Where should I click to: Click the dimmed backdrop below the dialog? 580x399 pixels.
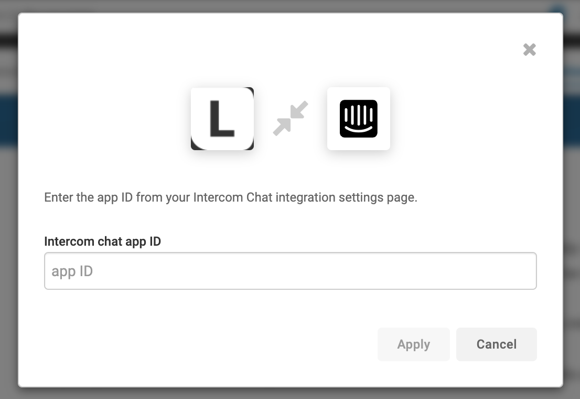(290, 393)
